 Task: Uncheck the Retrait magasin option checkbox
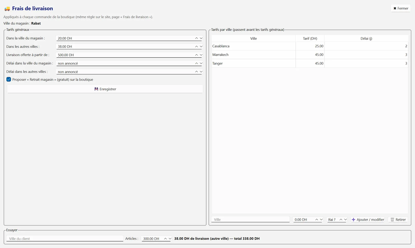(x=9, y=79)
